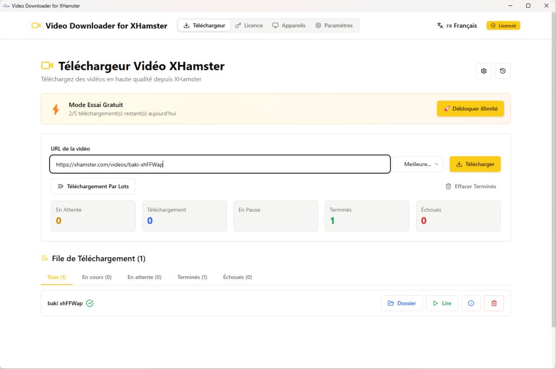Expand Téléchargement Par Lots options

click(x=92, y=186)
